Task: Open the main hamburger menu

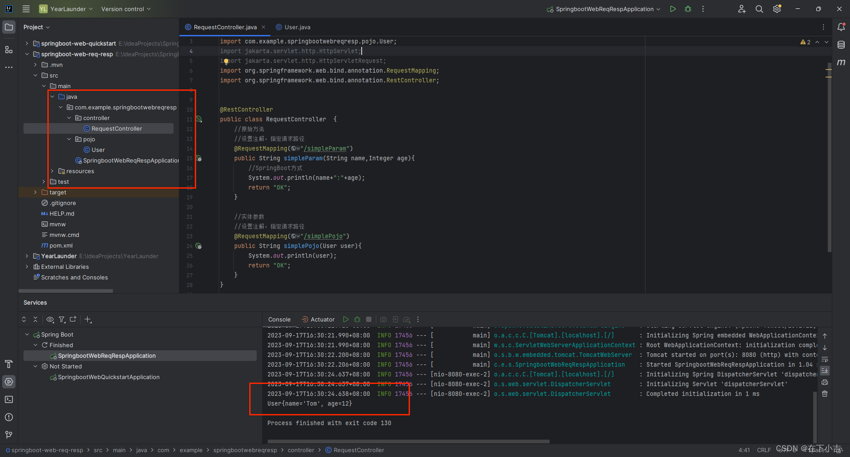Action: point(26,9)
